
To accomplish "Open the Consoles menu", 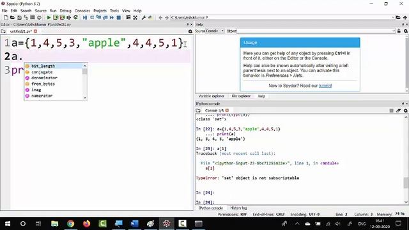I will [x=82, y=11].
